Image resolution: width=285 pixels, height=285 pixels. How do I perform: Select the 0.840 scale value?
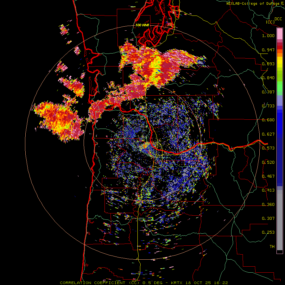tap(268, 78)
